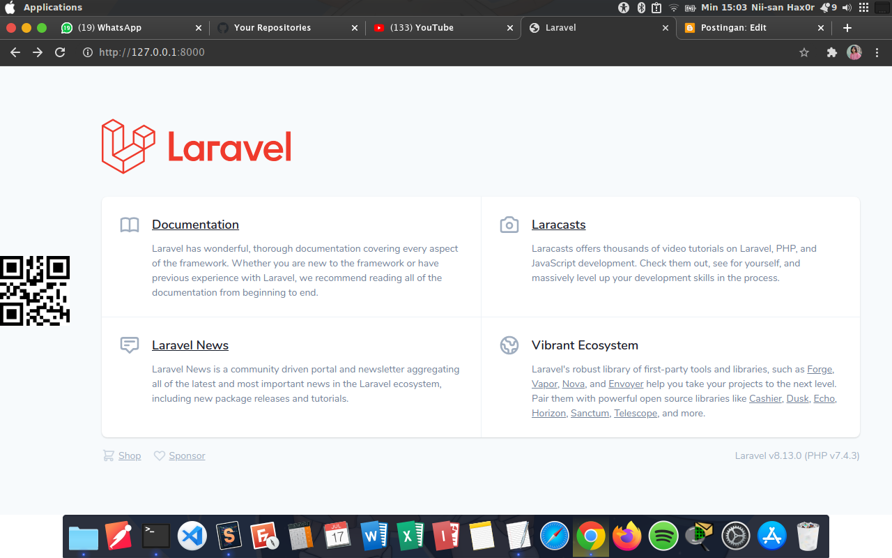Click the Documentation book icon
This screenshot has height=558, width=892.
[130, 225]
